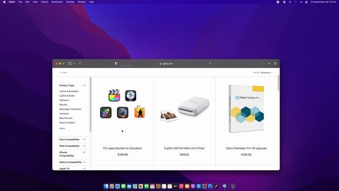Collapse the Product Type section

point(84,85)
